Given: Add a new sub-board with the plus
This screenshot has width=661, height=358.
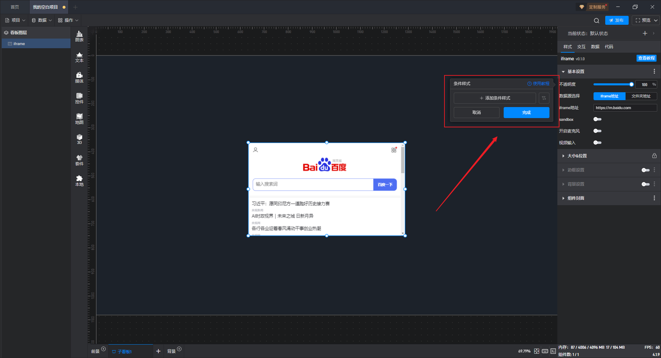Looking at the screenshot, I should tap(158, 351).
